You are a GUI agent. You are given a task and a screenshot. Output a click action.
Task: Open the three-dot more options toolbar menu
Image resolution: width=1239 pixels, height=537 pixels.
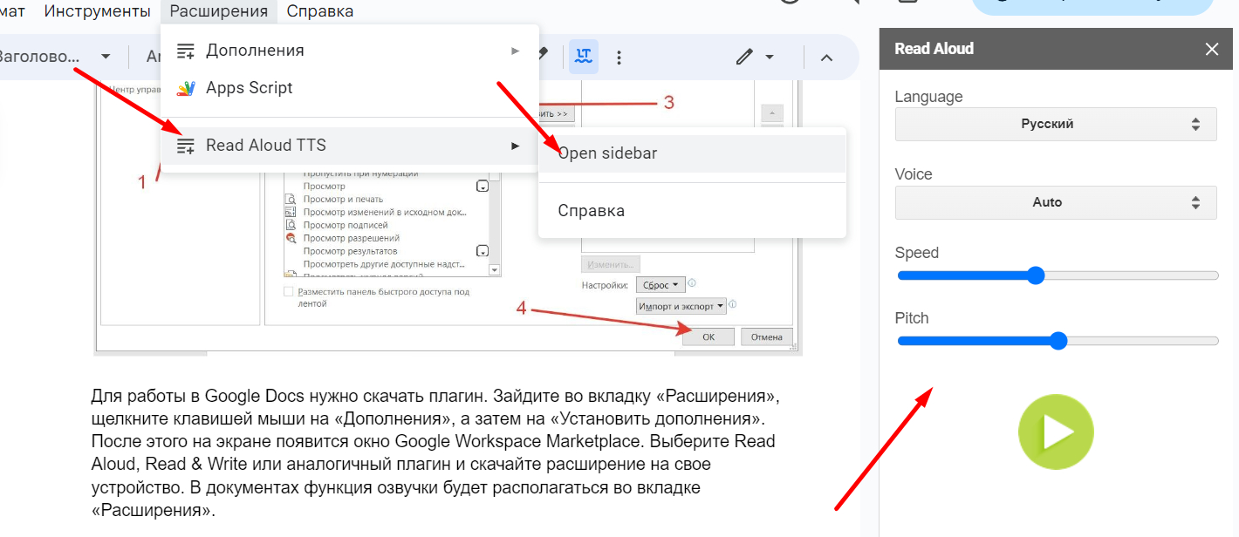coord(619,58)
